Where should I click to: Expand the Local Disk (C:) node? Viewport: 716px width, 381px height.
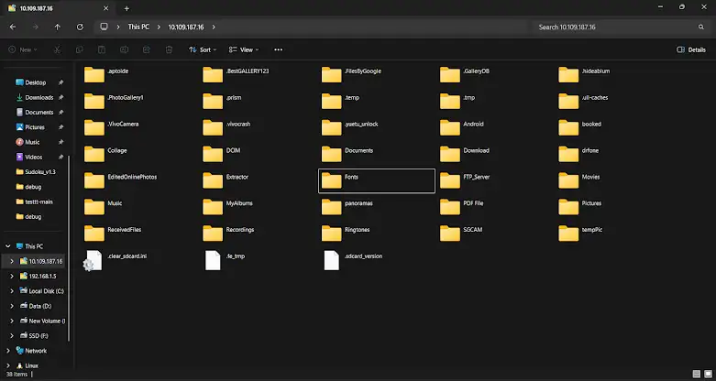tap(12, 291)
